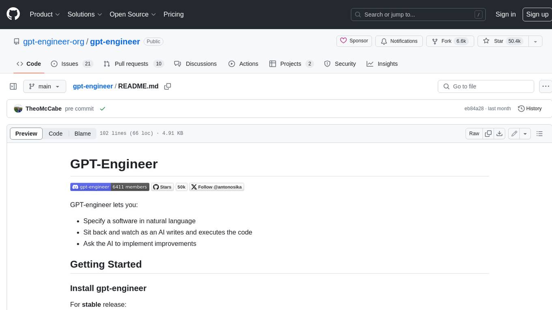This screenshot has width=552, height=310.
Task: Open the gpt-engineer repository link
Action: 115,41
